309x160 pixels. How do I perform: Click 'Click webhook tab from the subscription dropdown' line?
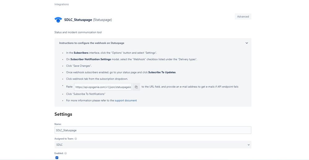97,79
